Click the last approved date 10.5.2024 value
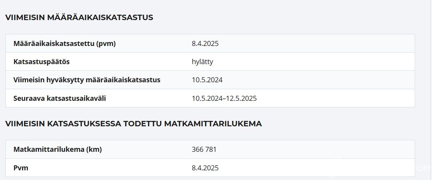Image resolution: width=436 pixels, height=180 pixels. point(207,80)
